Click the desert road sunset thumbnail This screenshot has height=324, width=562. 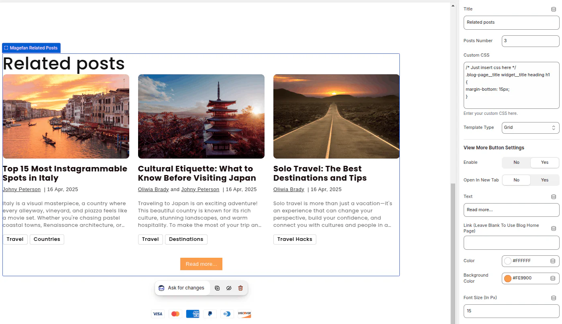336,116
